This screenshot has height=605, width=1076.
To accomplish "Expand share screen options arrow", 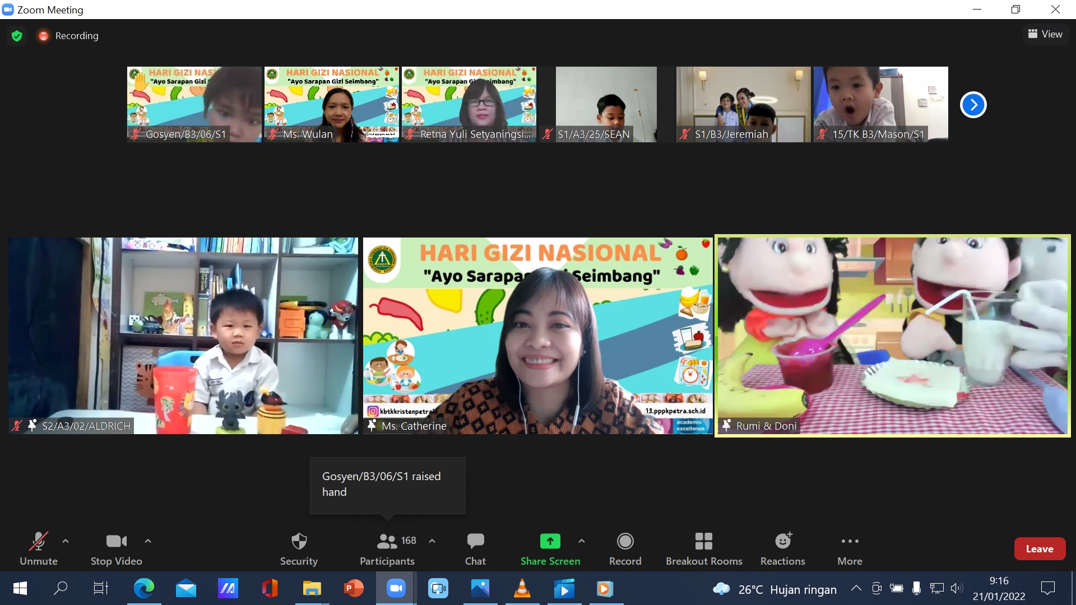I will click(582, 541).
